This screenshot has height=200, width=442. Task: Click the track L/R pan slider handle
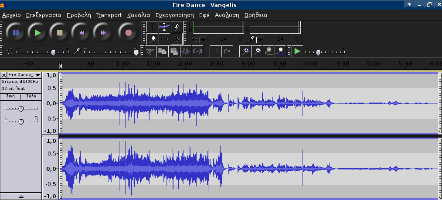pyautogui.click(x=21, y=122)
